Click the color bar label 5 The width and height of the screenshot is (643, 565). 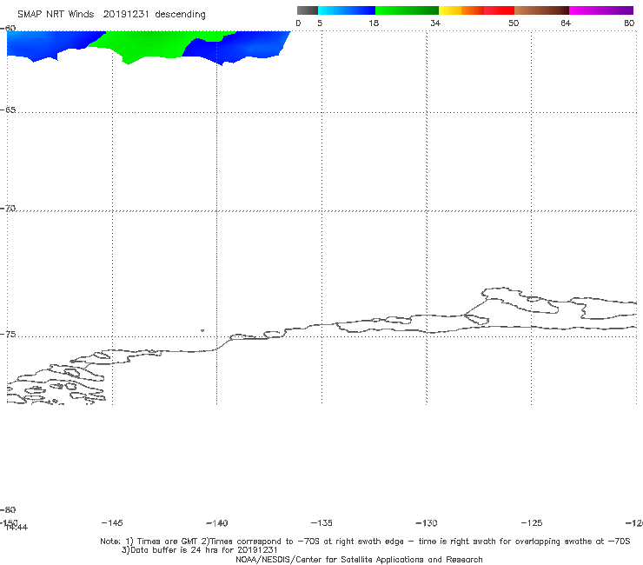point(320,23)
